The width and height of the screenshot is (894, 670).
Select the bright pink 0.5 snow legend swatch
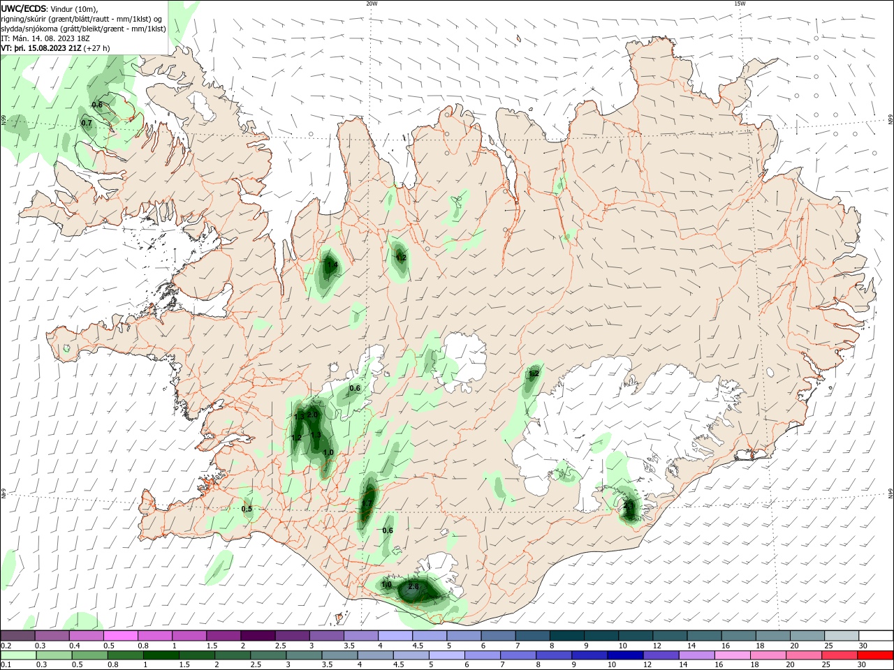(120, 636)
